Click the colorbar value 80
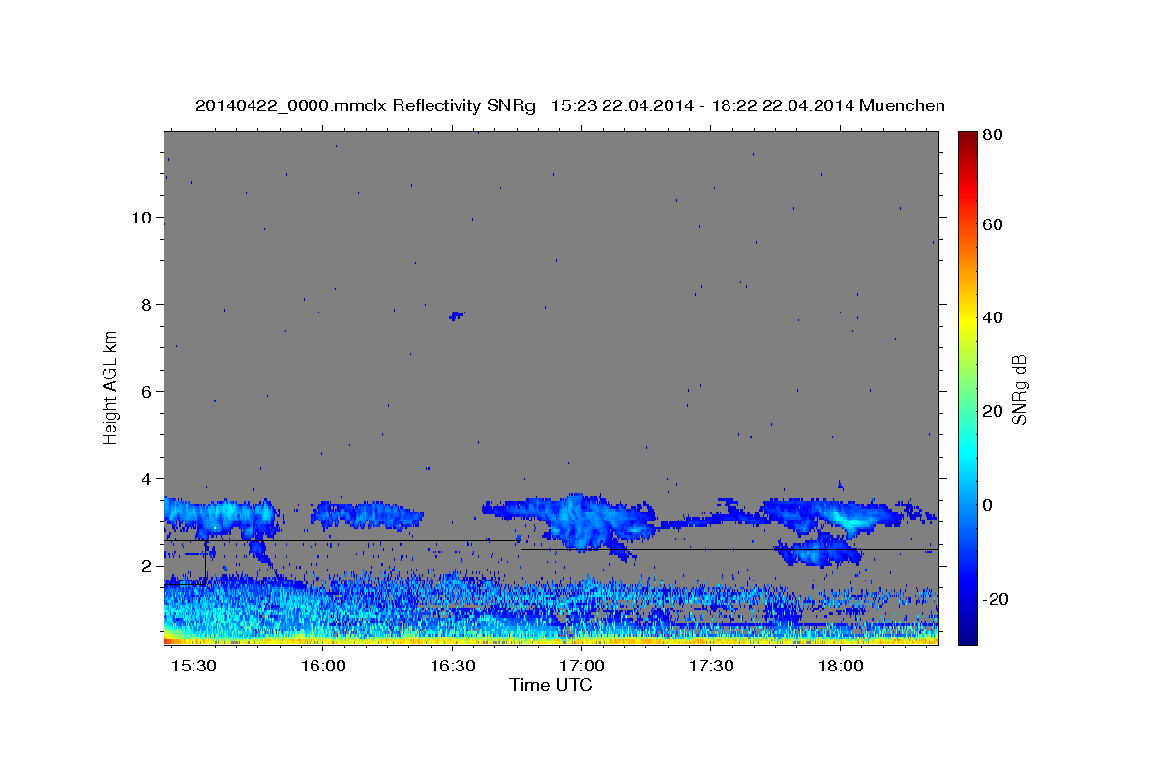This screenshot has height=774, width=1161. 992,135
